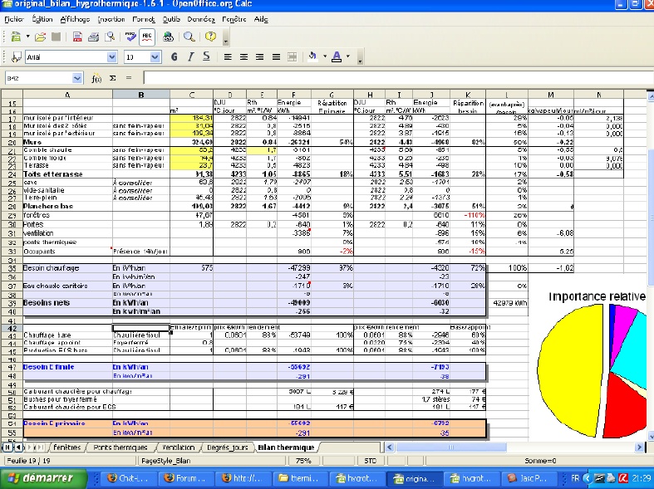Print the document via printer icon

pos(93,37)
